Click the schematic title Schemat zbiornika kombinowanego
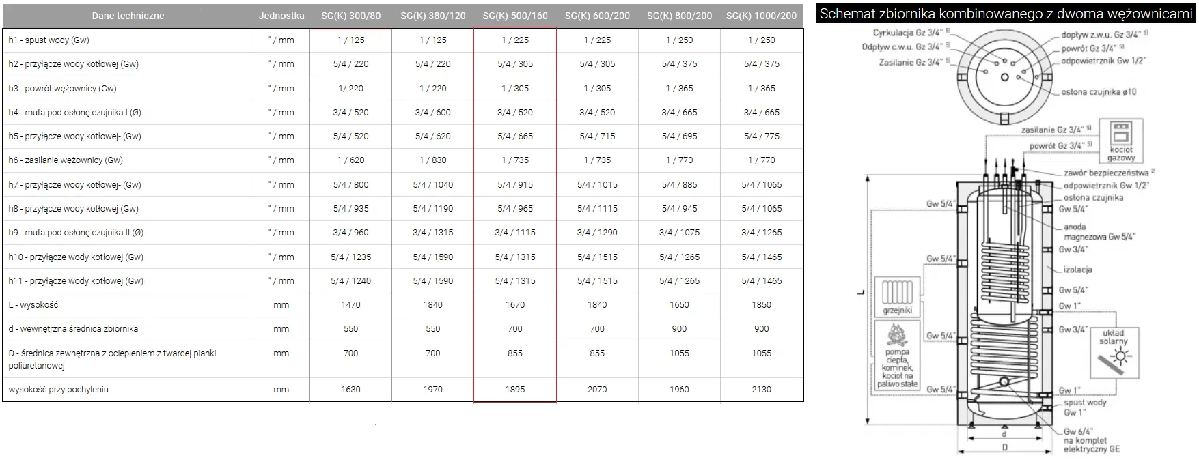1199x462 pixels. click(x=1006, y=14)
